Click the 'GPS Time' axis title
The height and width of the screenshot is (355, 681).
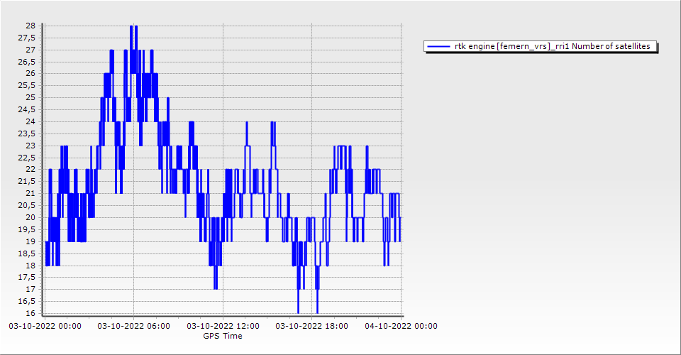[x=222, y=336]
